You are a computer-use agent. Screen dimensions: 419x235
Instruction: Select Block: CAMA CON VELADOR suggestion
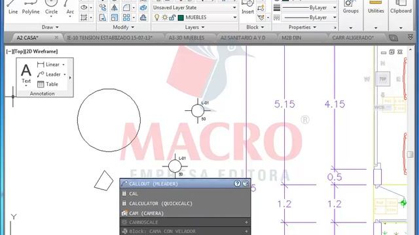[x=185, y=231]
